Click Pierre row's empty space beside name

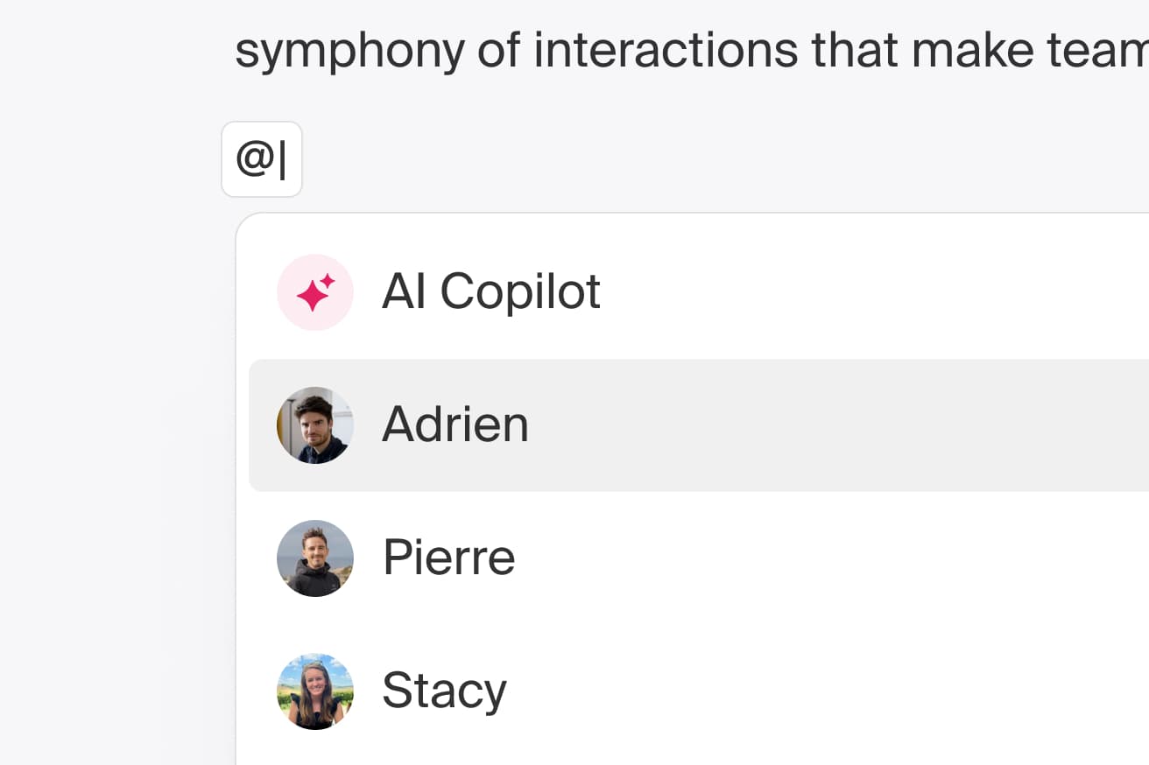(832, 558)
